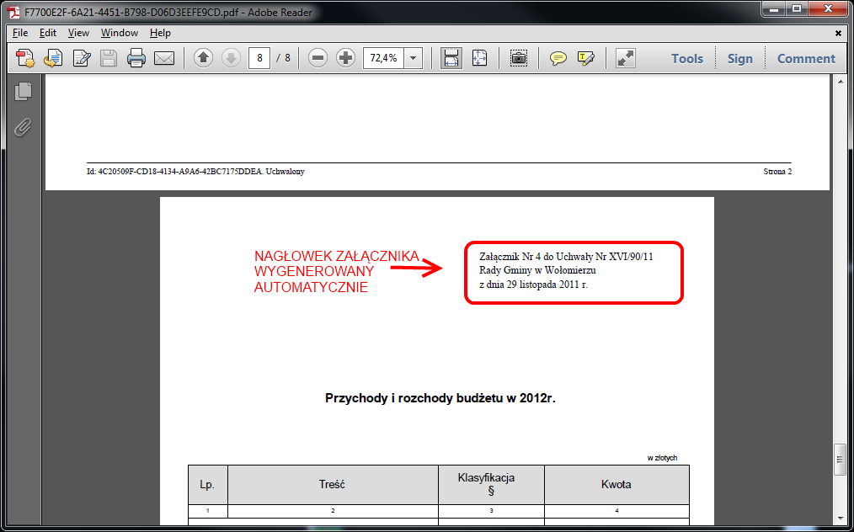Image resolution: width=854 pixels, height=532 pixels.
Task: Open the Comment pane
Action: (x=806, y=58)
